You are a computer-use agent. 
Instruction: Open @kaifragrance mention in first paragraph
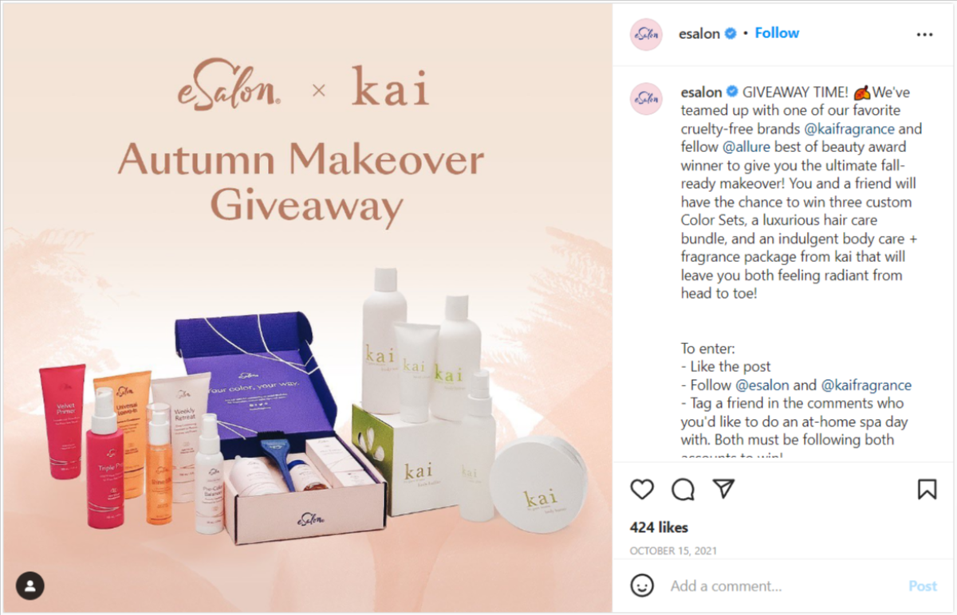[849, 128]
